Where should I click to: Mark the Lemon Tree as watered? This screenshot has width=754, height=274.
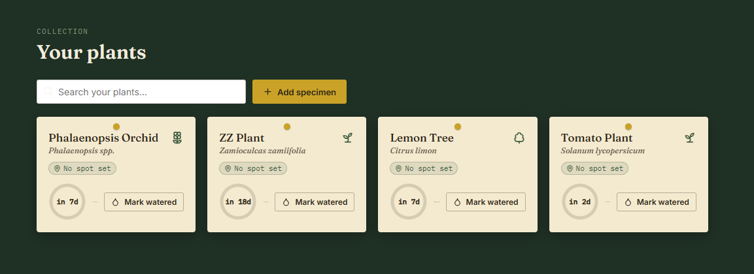click(x=486, y=202)
